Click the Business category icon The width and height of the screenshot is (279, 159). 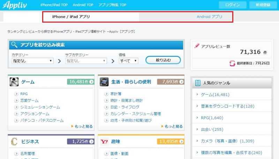click(14, 142)
